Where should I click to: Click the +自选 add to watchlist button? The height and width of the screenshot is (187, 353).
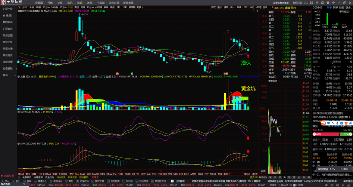(x=259, y=7)
